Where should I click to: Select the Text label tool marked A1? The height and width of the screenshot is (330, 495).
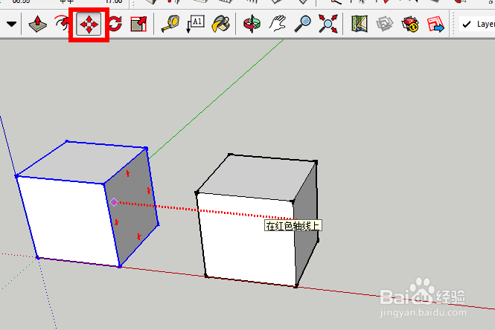(195, 24)
